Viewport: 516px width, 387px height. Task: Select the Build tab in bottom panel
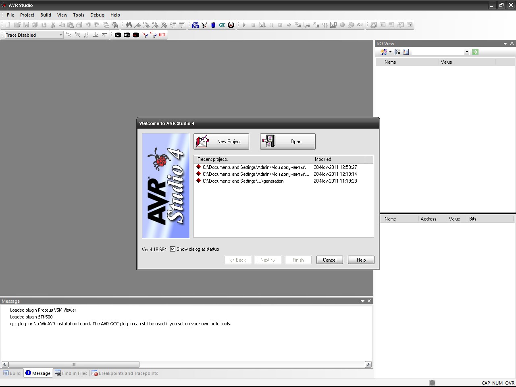[12, 373]
